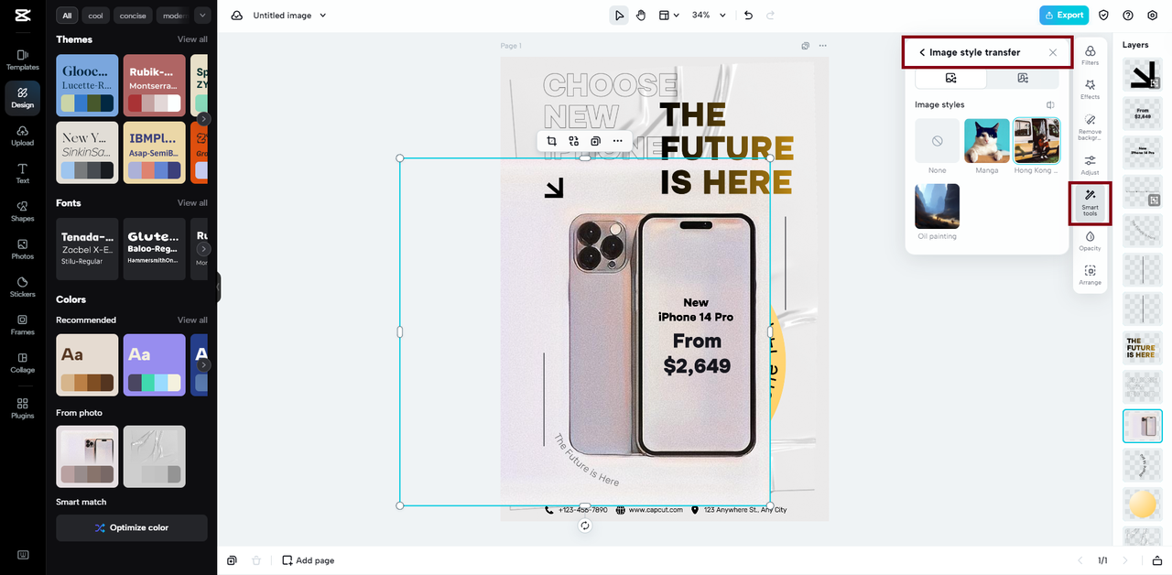The width and height of the screenshot is (1172, 575).
Task: Click Optimize color button
Action: tap(132, 527)
